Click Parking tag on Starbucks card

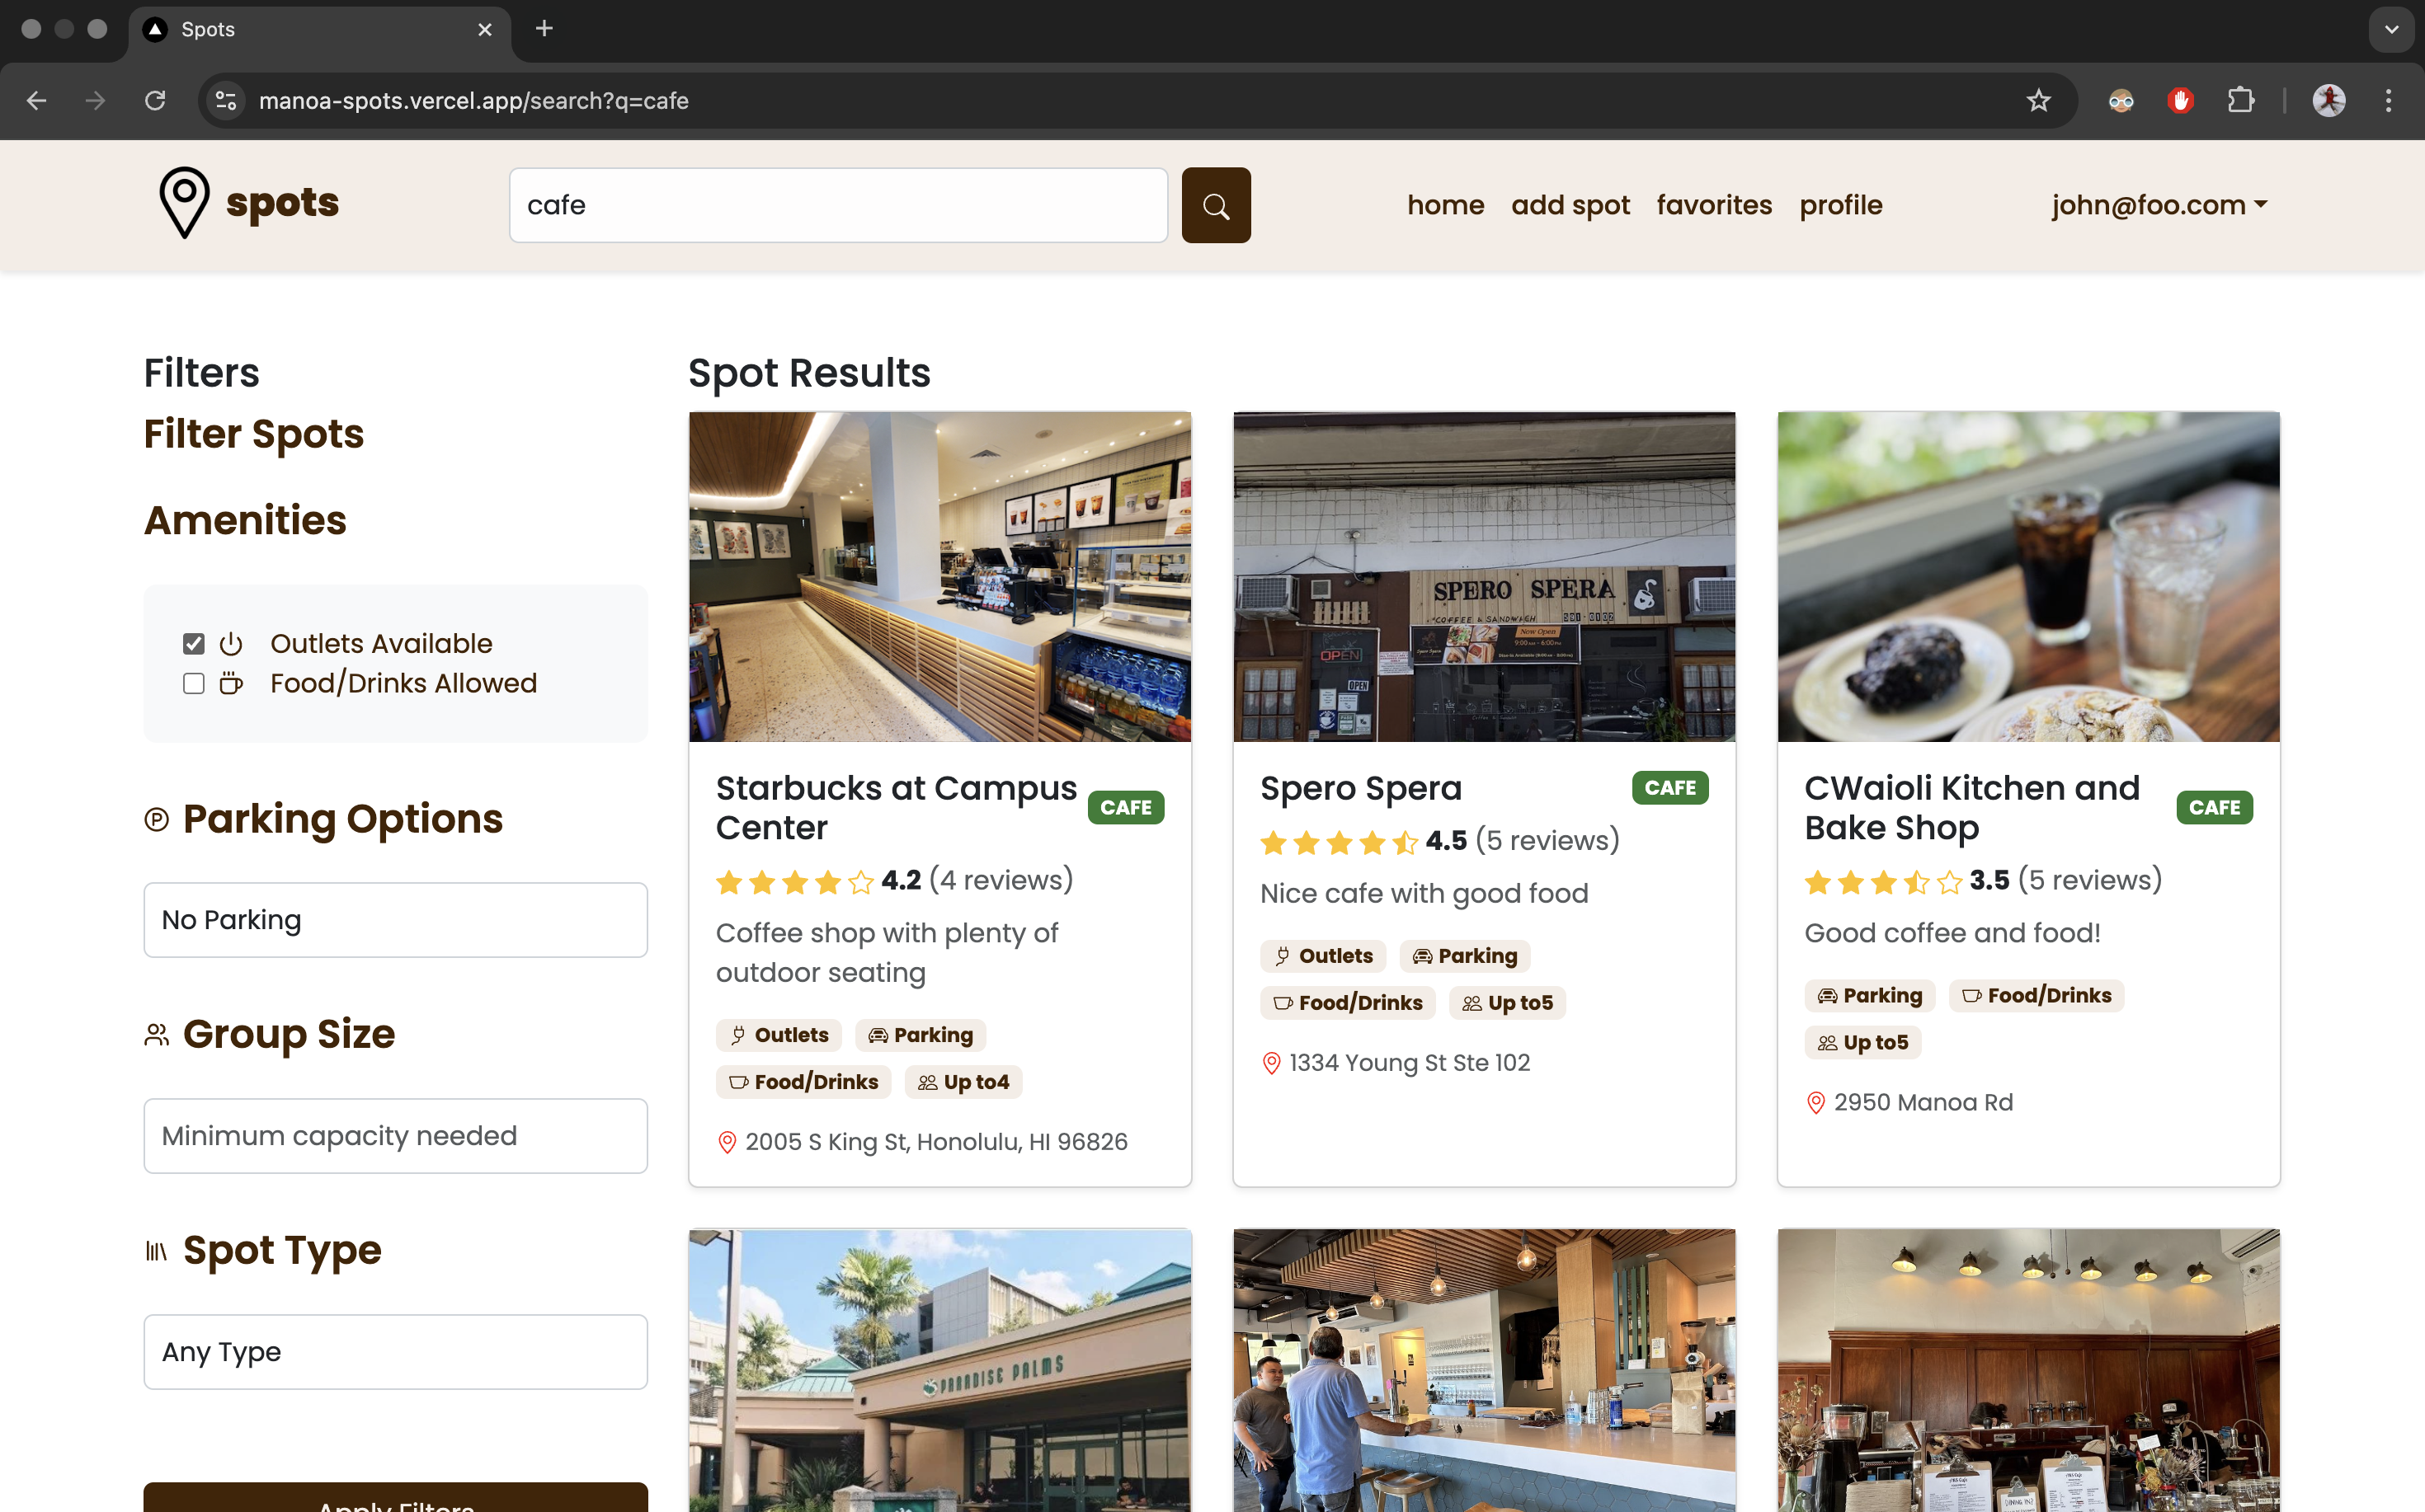[921, 1036]
